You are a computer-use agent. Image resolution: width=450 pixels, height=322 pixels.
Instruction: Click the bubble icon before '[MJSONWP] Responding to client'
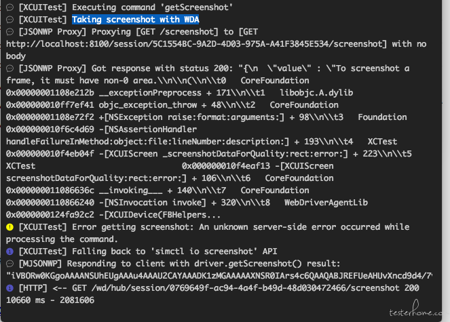click(10, 264)
